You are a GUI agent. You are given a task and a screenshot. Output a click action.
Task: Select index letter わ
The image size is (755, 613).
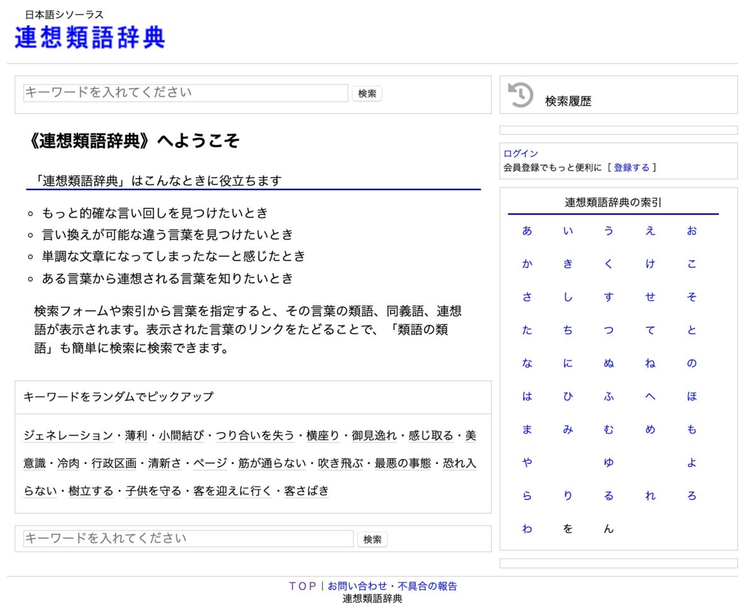[x=527, y=529]
